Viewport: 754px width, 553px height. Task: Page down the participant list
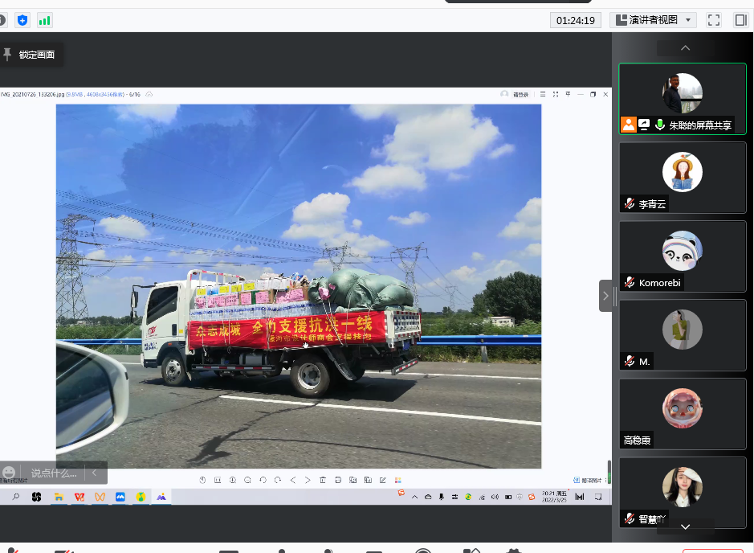(685, 526)
